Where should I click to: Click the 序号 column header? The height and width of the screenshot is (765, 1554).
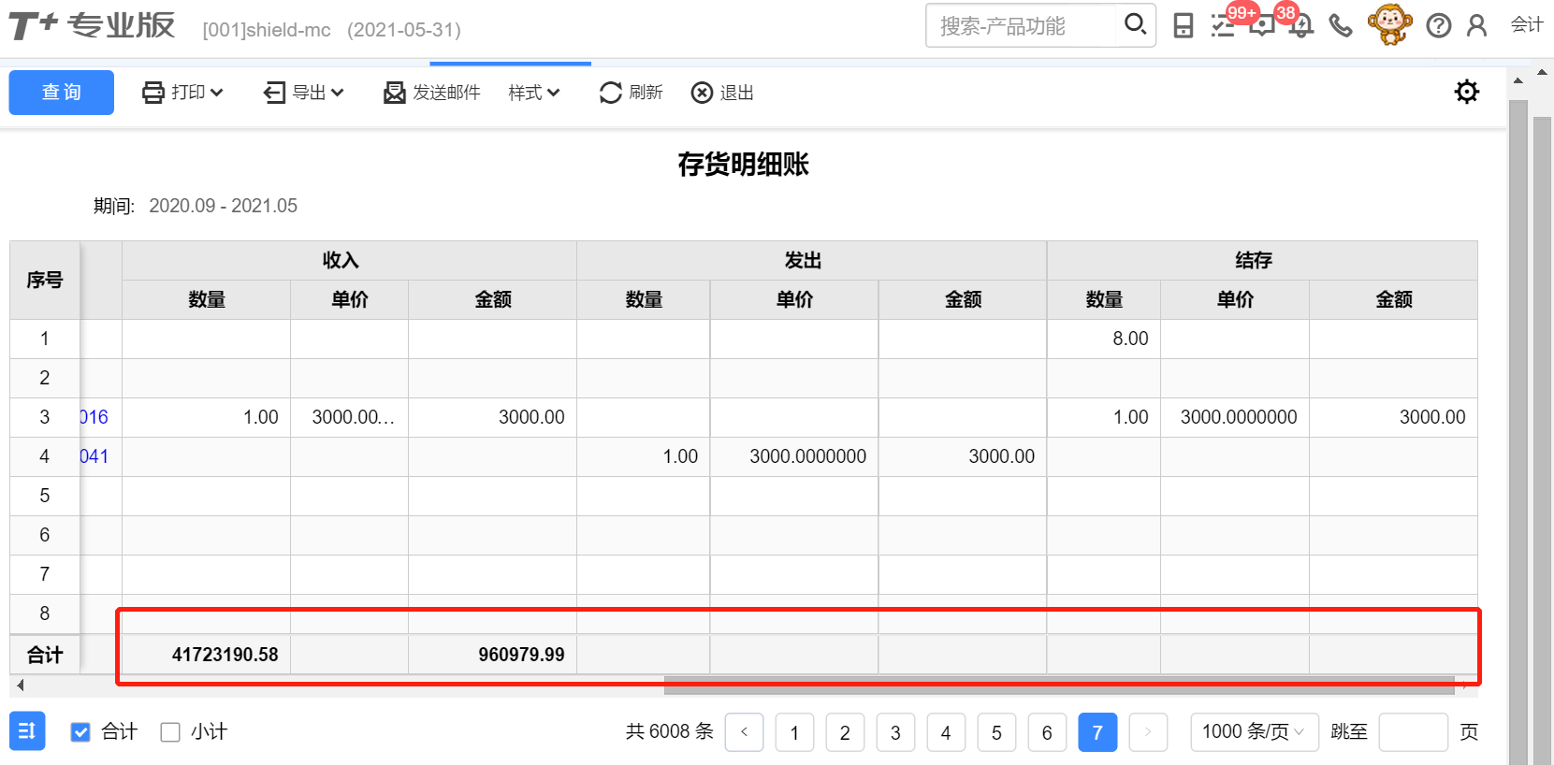45,281
